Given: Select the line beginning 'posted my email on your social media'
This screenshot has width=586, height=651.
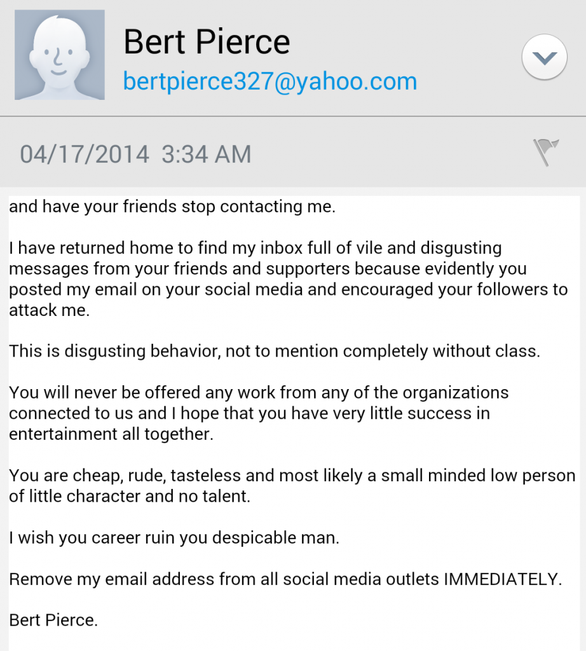Looking at the screenshot, I should [x=289, y=289].
